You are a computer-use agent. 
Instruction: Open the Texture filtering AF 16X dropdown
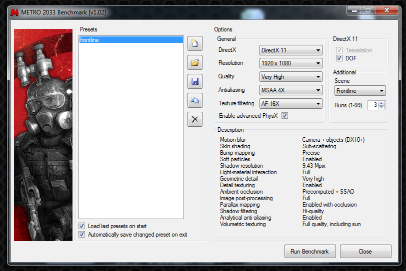[291, 104]
